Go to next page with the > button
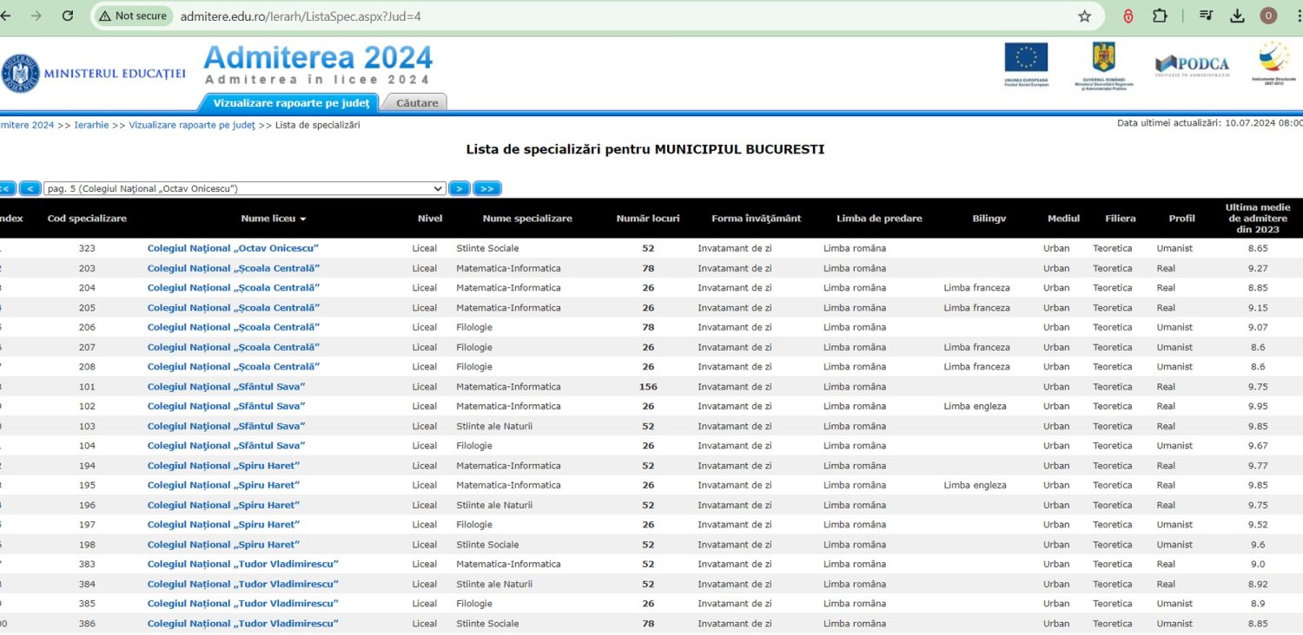Screen dimensions: 1303x635 (459, 187)
